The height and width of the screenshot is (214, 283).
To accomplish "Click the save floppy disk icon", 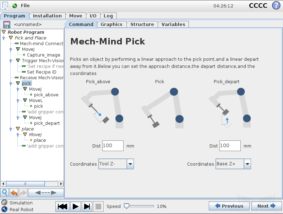I will point(7,25).
